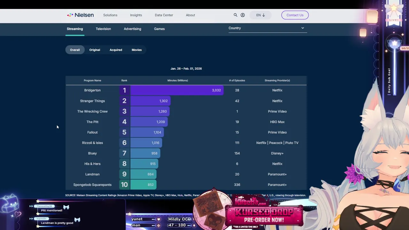
Task: Switch to the Advertising tab
Action: coord(132,29)
